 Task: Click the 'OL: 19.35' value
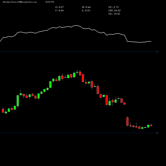(114, 14)
